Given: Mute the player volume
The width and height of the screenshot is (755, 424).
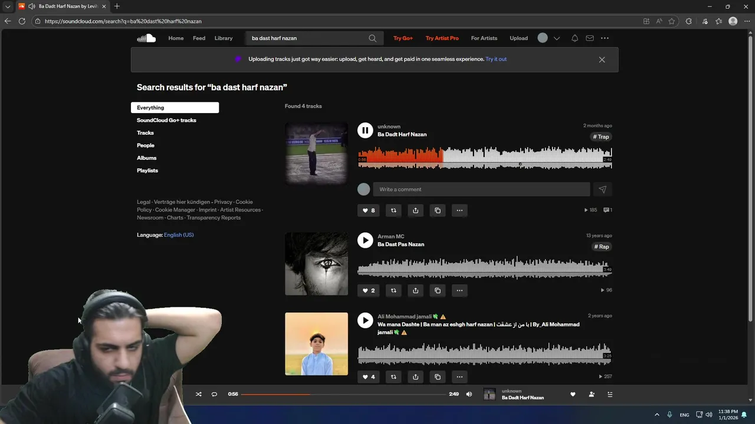Looking at the screenshot, I should click(x=469, y=395).
